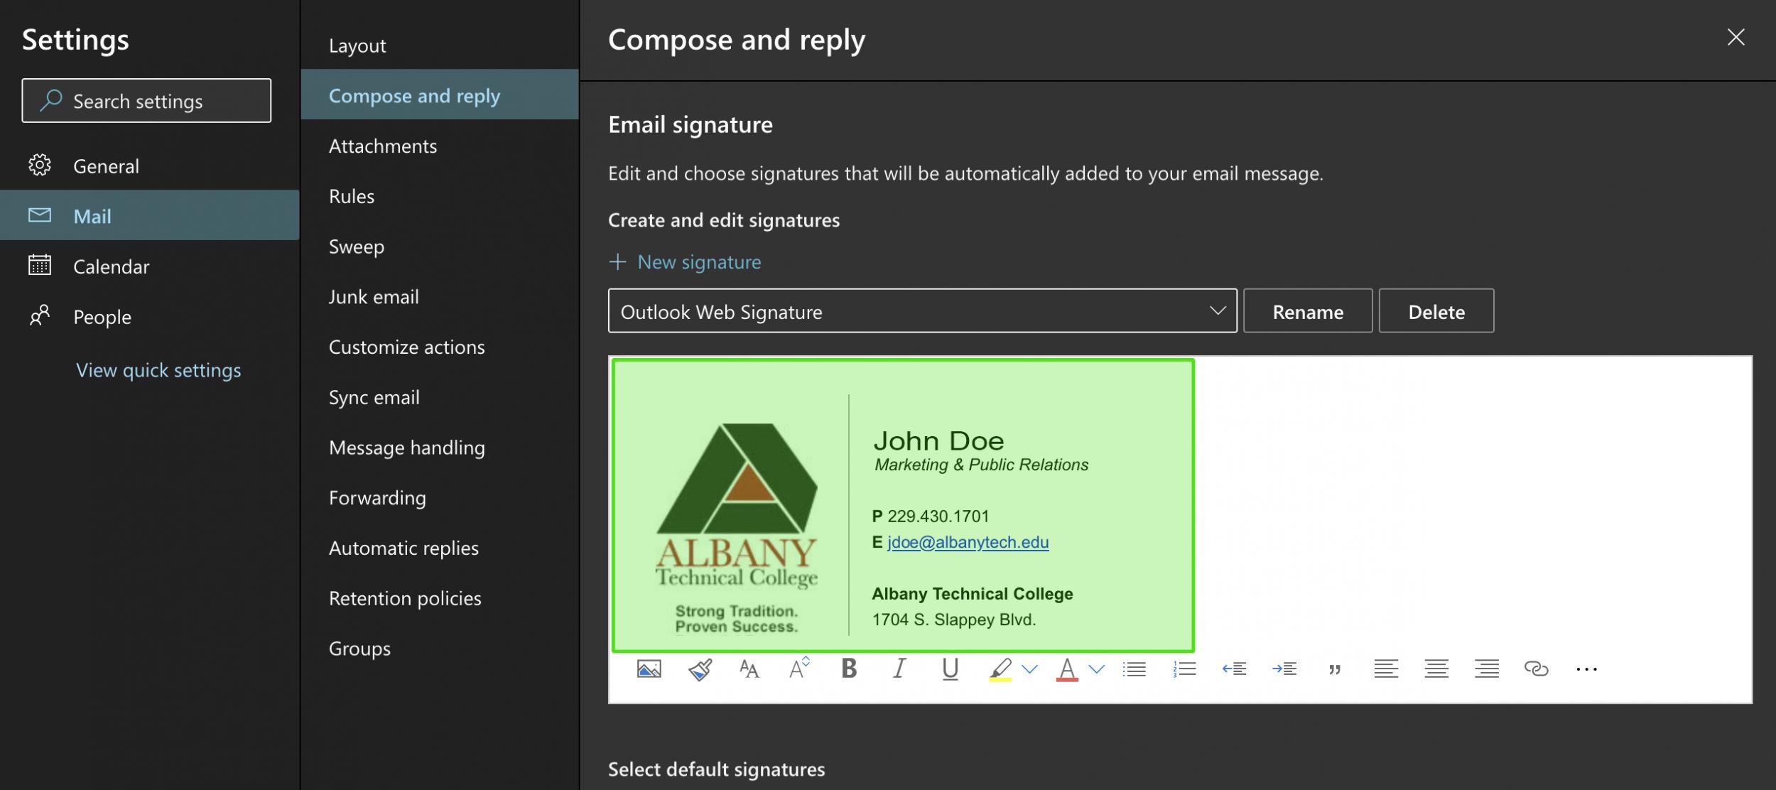The width and height of the screenshot is (1776, 790).
Task: Expand the font color dropdown arrow
Action: pos(1097,669)
